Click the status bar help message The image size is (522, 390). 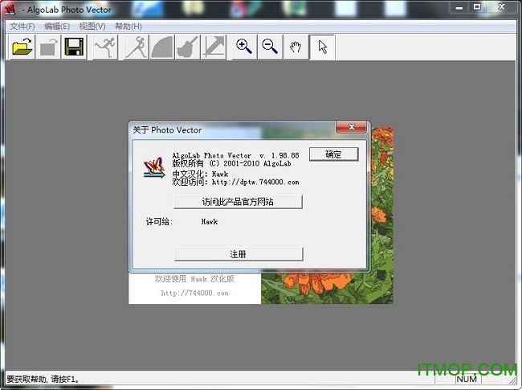coord(43,380)
